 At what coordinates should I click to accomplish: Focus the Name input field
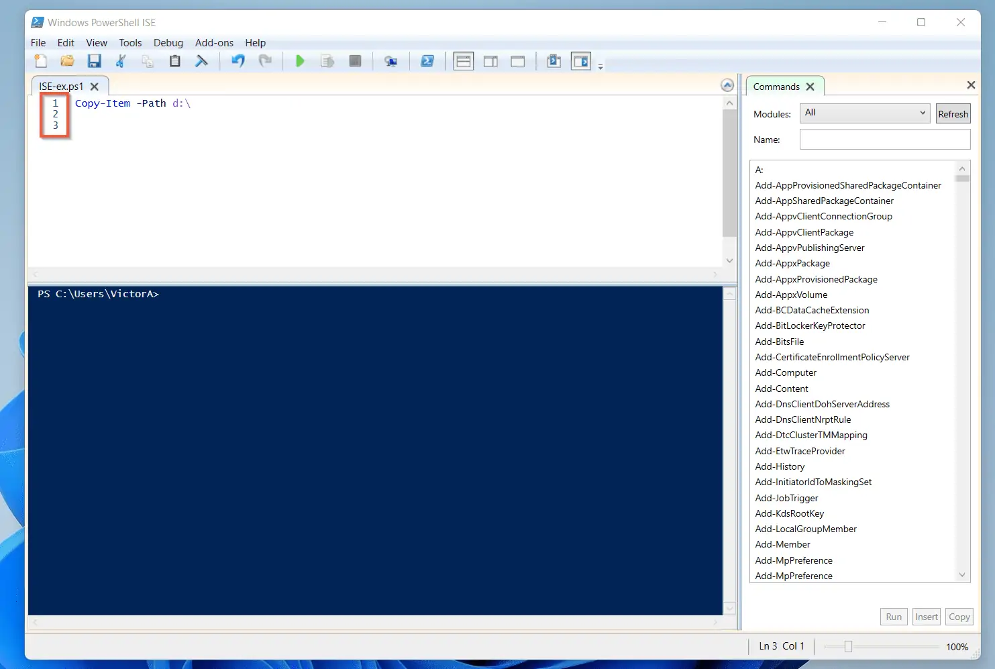pos(885,140)
